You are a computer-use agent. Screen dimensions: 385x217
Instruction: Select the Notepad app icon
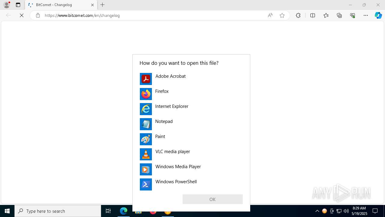(x=146, y=124)
